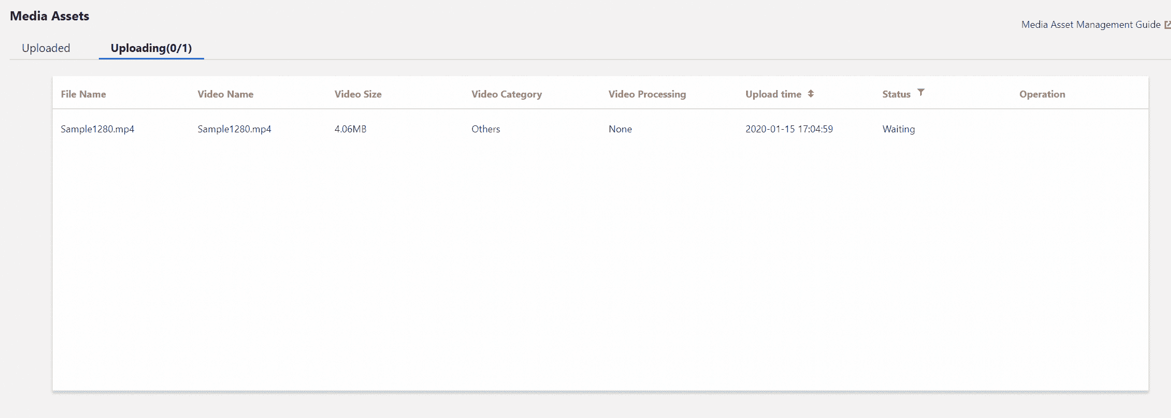This screenshot has width=1171, height=418.
Task: Click the Video Size column header
Action: tap(358, 94)
